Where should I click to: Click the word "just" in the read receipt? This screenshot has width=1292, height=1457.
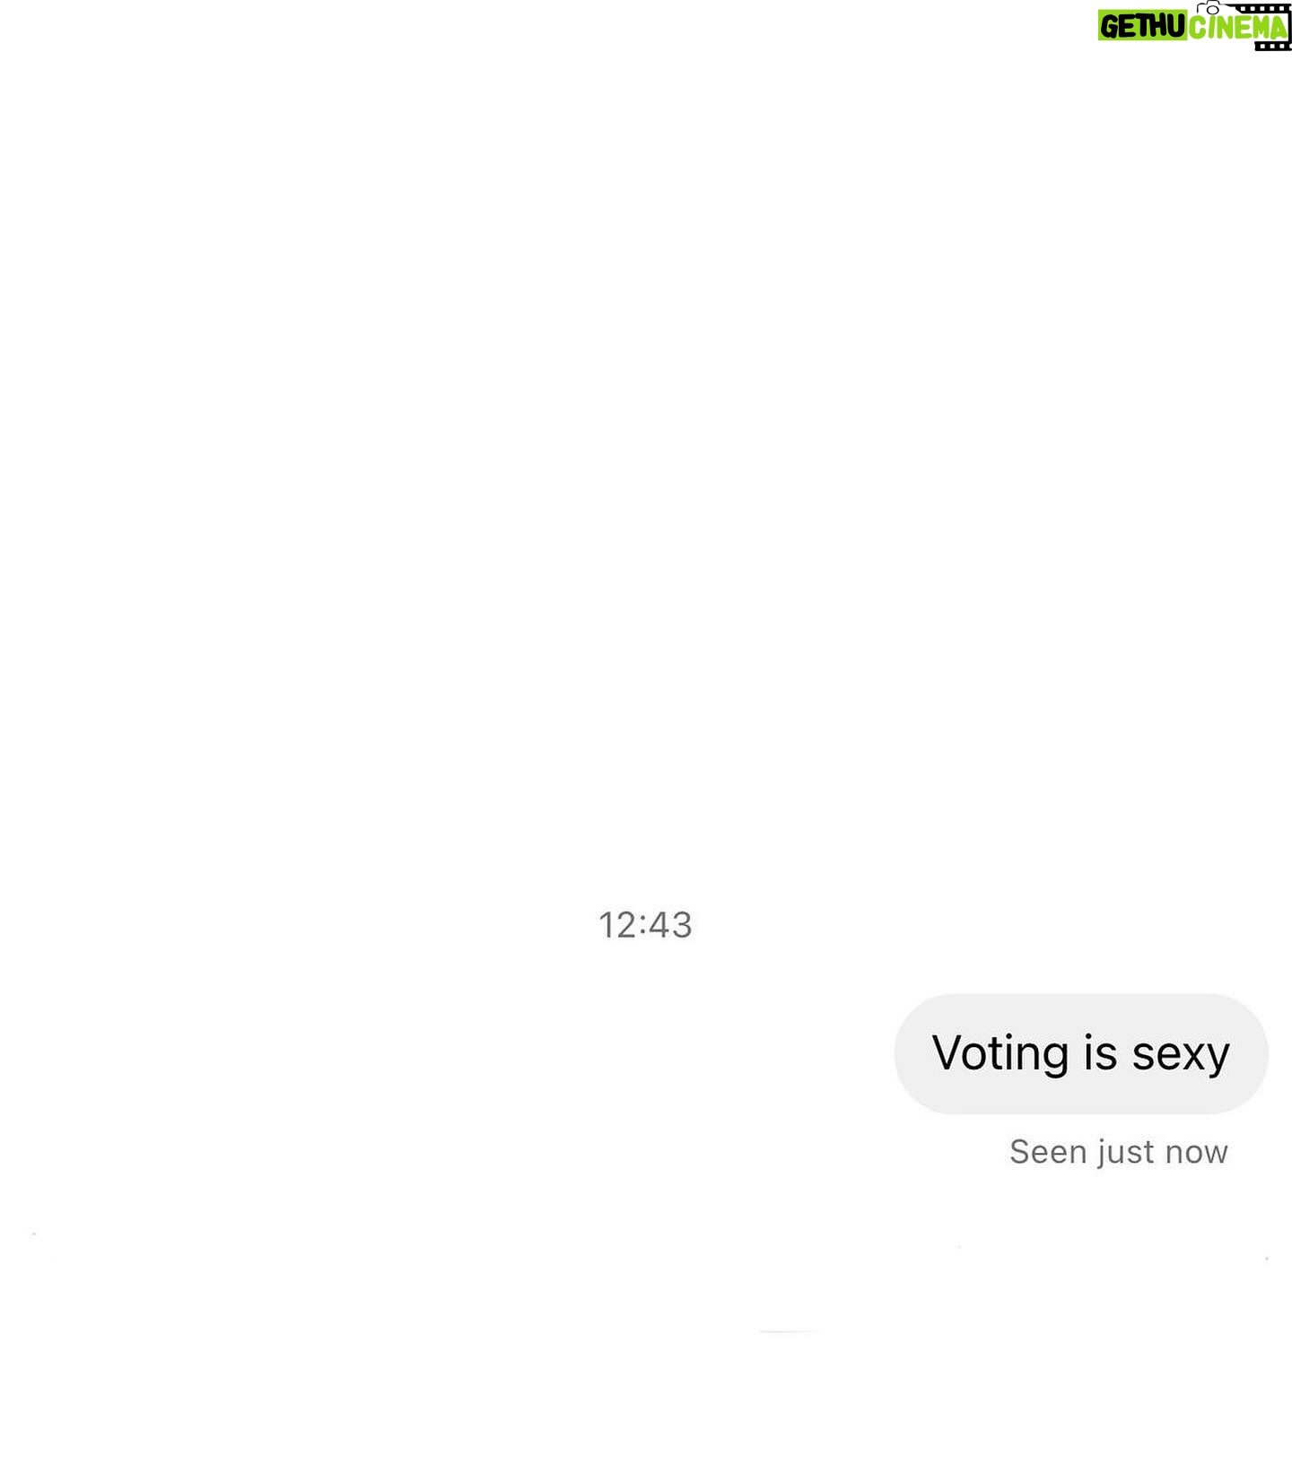1125,1153
